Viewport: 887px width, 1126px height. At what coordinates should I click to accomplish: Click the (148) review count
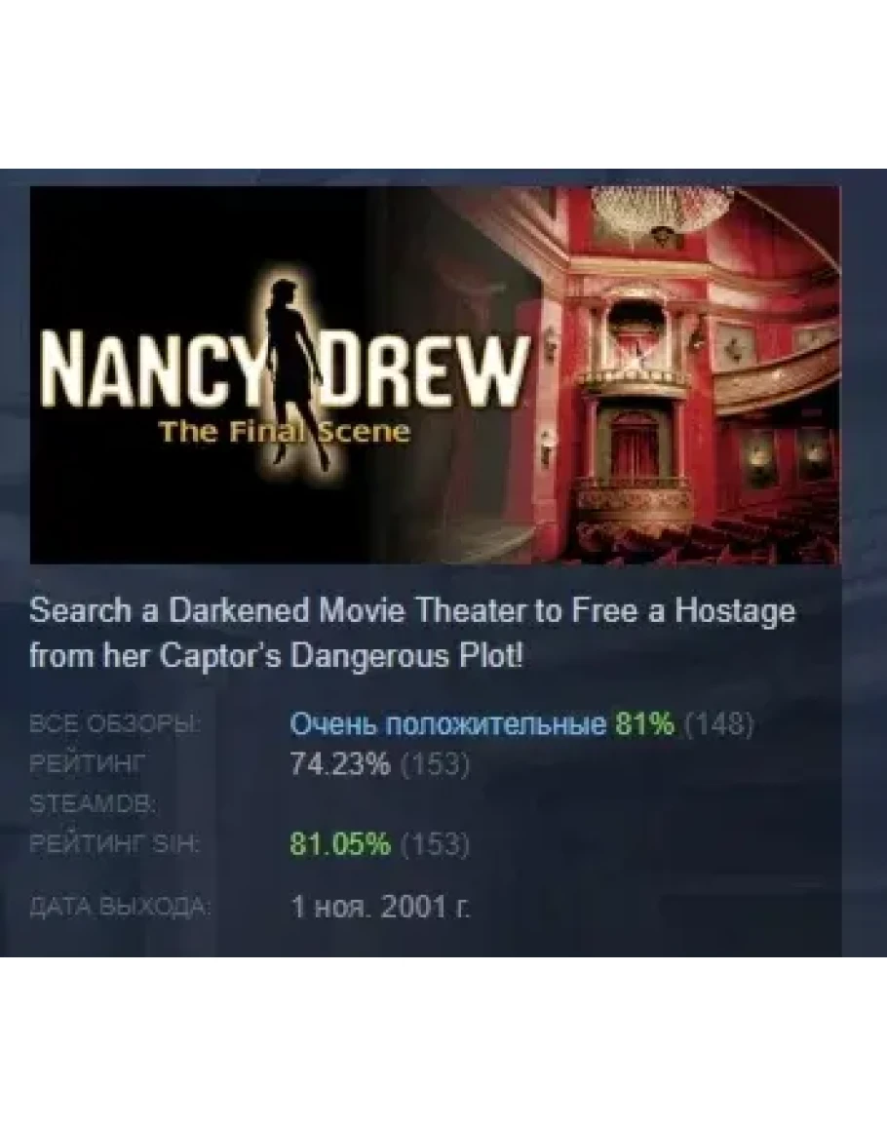pyautogui.click(x=718, y=724)
